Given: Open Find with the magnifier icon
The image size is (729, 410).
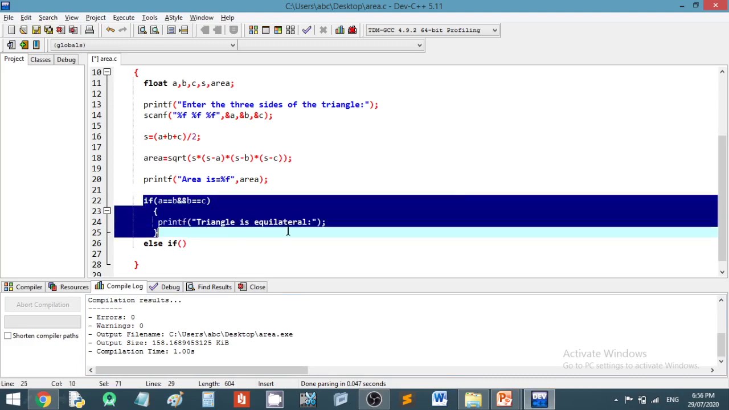Looking at the screenshot, I should [142, 30].
